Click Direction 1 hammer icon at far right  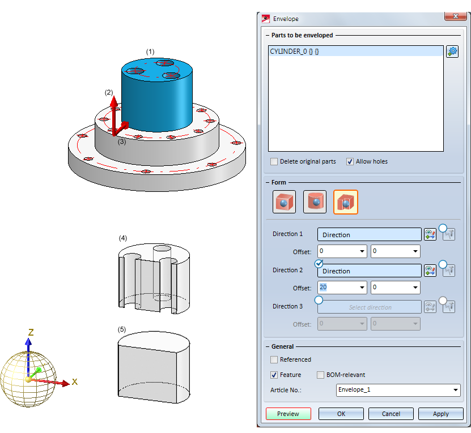449,235
